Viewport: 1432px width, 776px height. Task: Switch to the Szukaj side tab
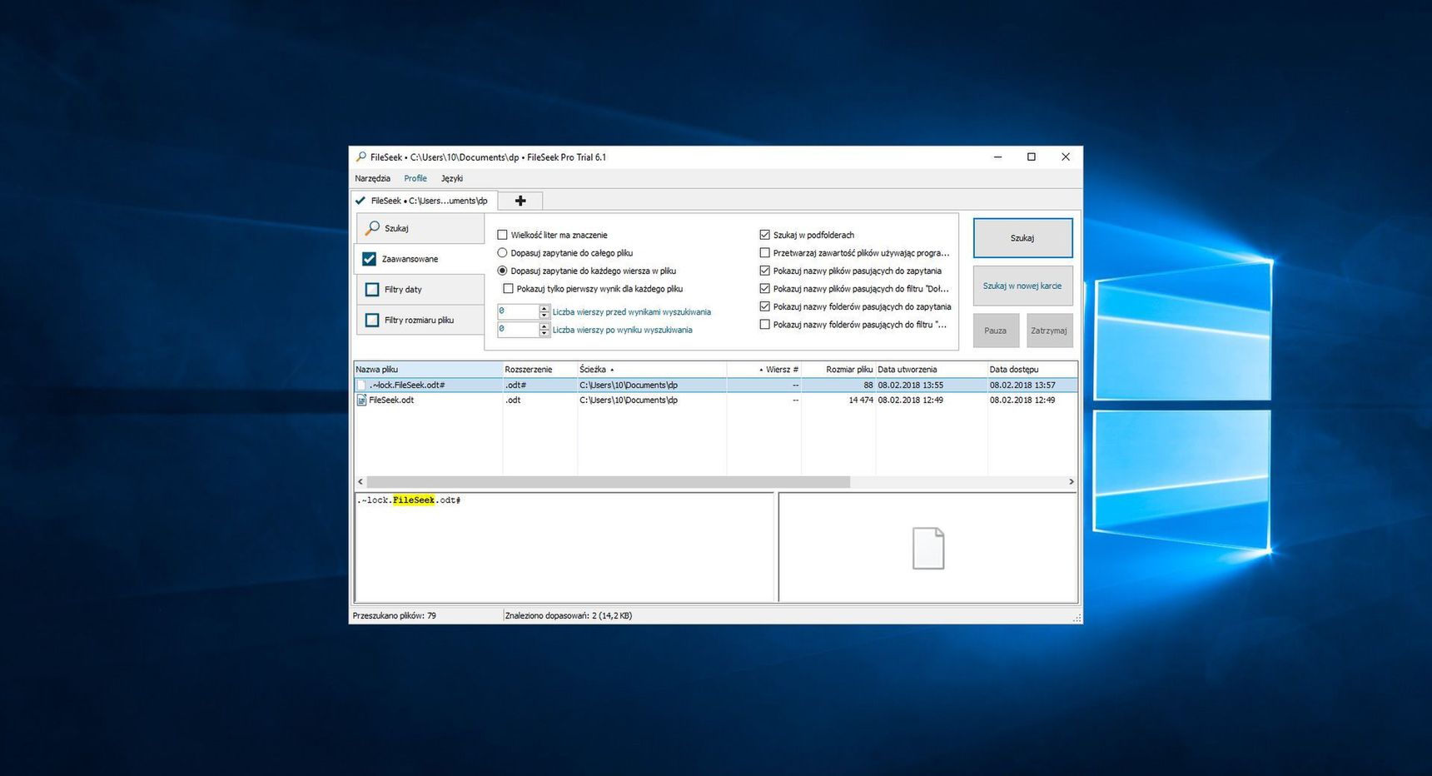point(420,227)
